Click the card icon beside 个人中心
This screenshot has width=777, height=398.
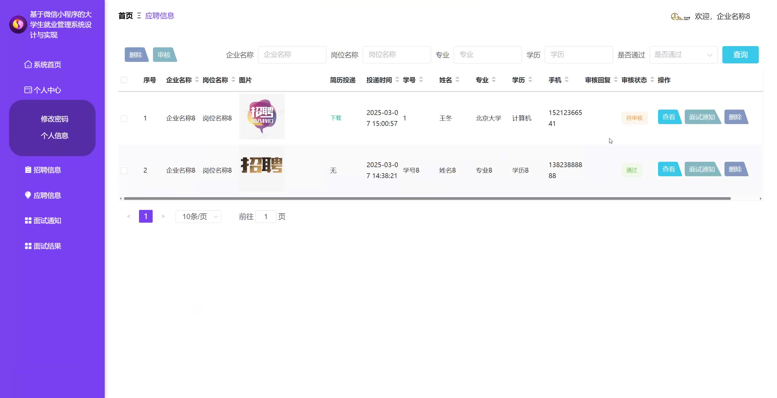[28, 90]
